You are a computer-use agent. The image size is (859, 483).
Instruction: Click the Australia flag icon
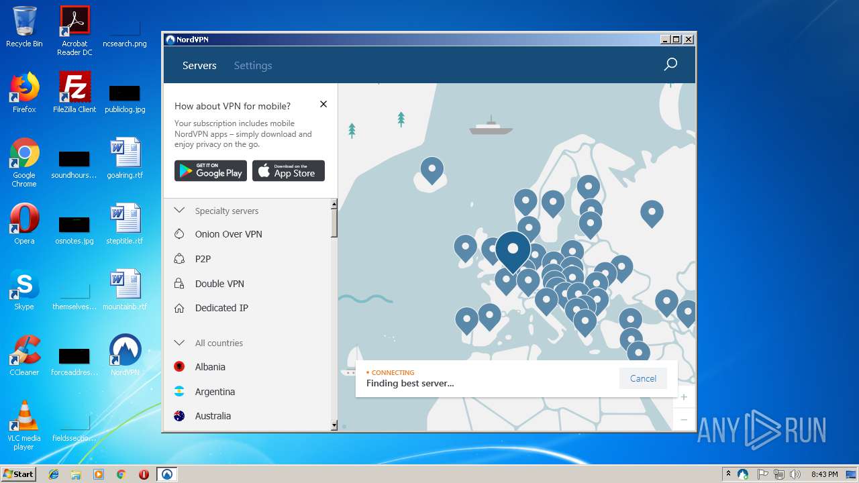(x=179, y=416)
